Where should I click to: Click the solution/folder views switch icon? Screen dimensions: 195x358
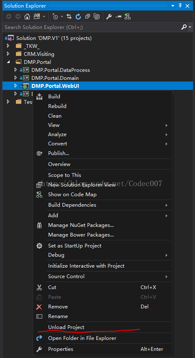[36, 16]
